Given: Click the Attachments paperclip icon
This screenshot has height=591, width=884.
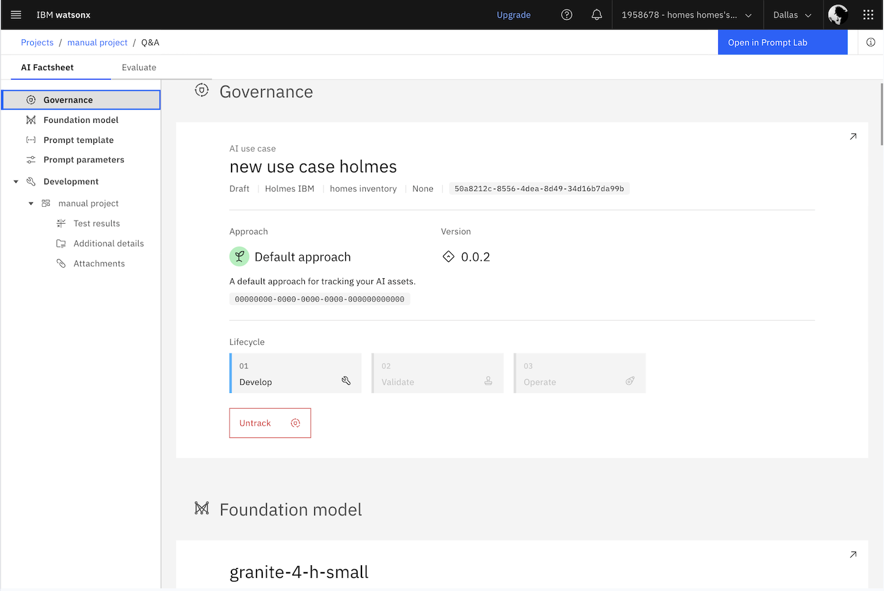Looking at the screenshot, I should pos(61,263).
